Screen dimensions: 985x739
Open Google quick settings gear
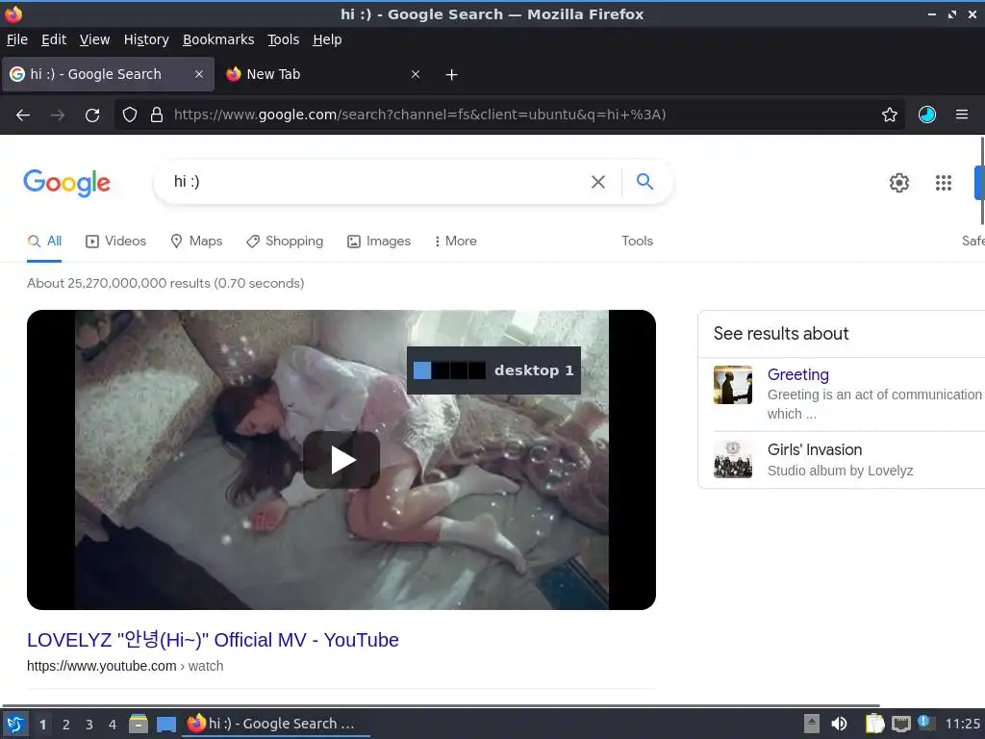899,182
